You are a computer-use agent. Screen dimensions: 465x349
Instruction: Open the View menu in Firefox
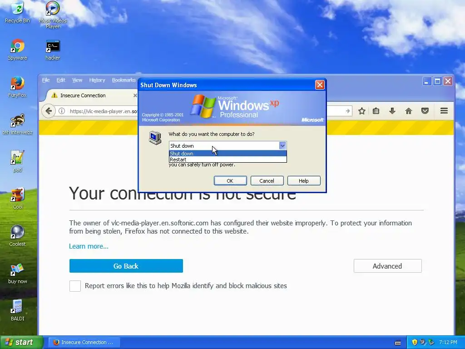[77, 80]
